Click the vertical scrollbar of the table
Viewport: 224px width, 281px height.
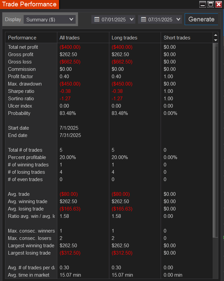(x=215, y=140)
